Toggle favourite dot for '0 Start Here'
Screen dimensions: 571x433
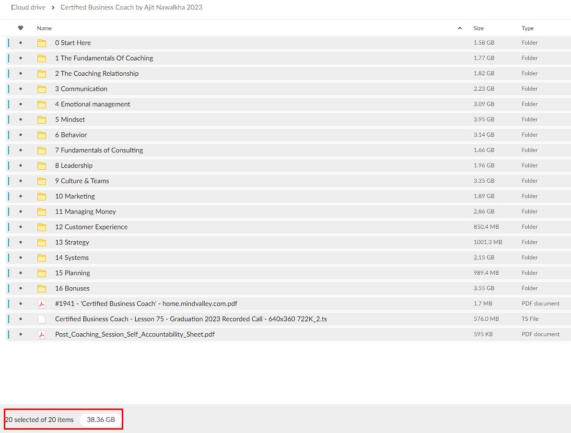click(x=21, y=43)
